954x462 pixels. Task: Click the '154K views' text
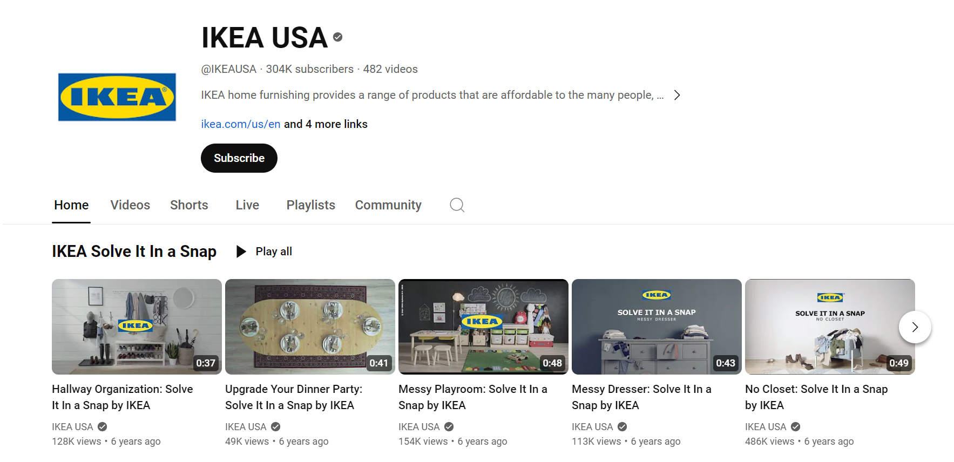pyautogui.click(x=423, y=441)
